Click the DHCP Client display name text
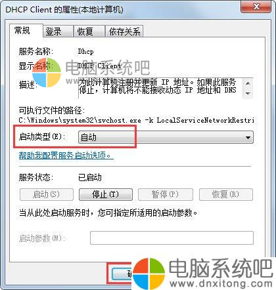 [x=100, y=66]
